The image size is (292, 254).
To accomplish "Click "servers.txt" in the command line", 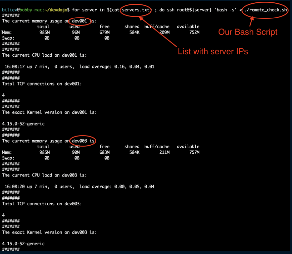I will click(x=136, y=10).
